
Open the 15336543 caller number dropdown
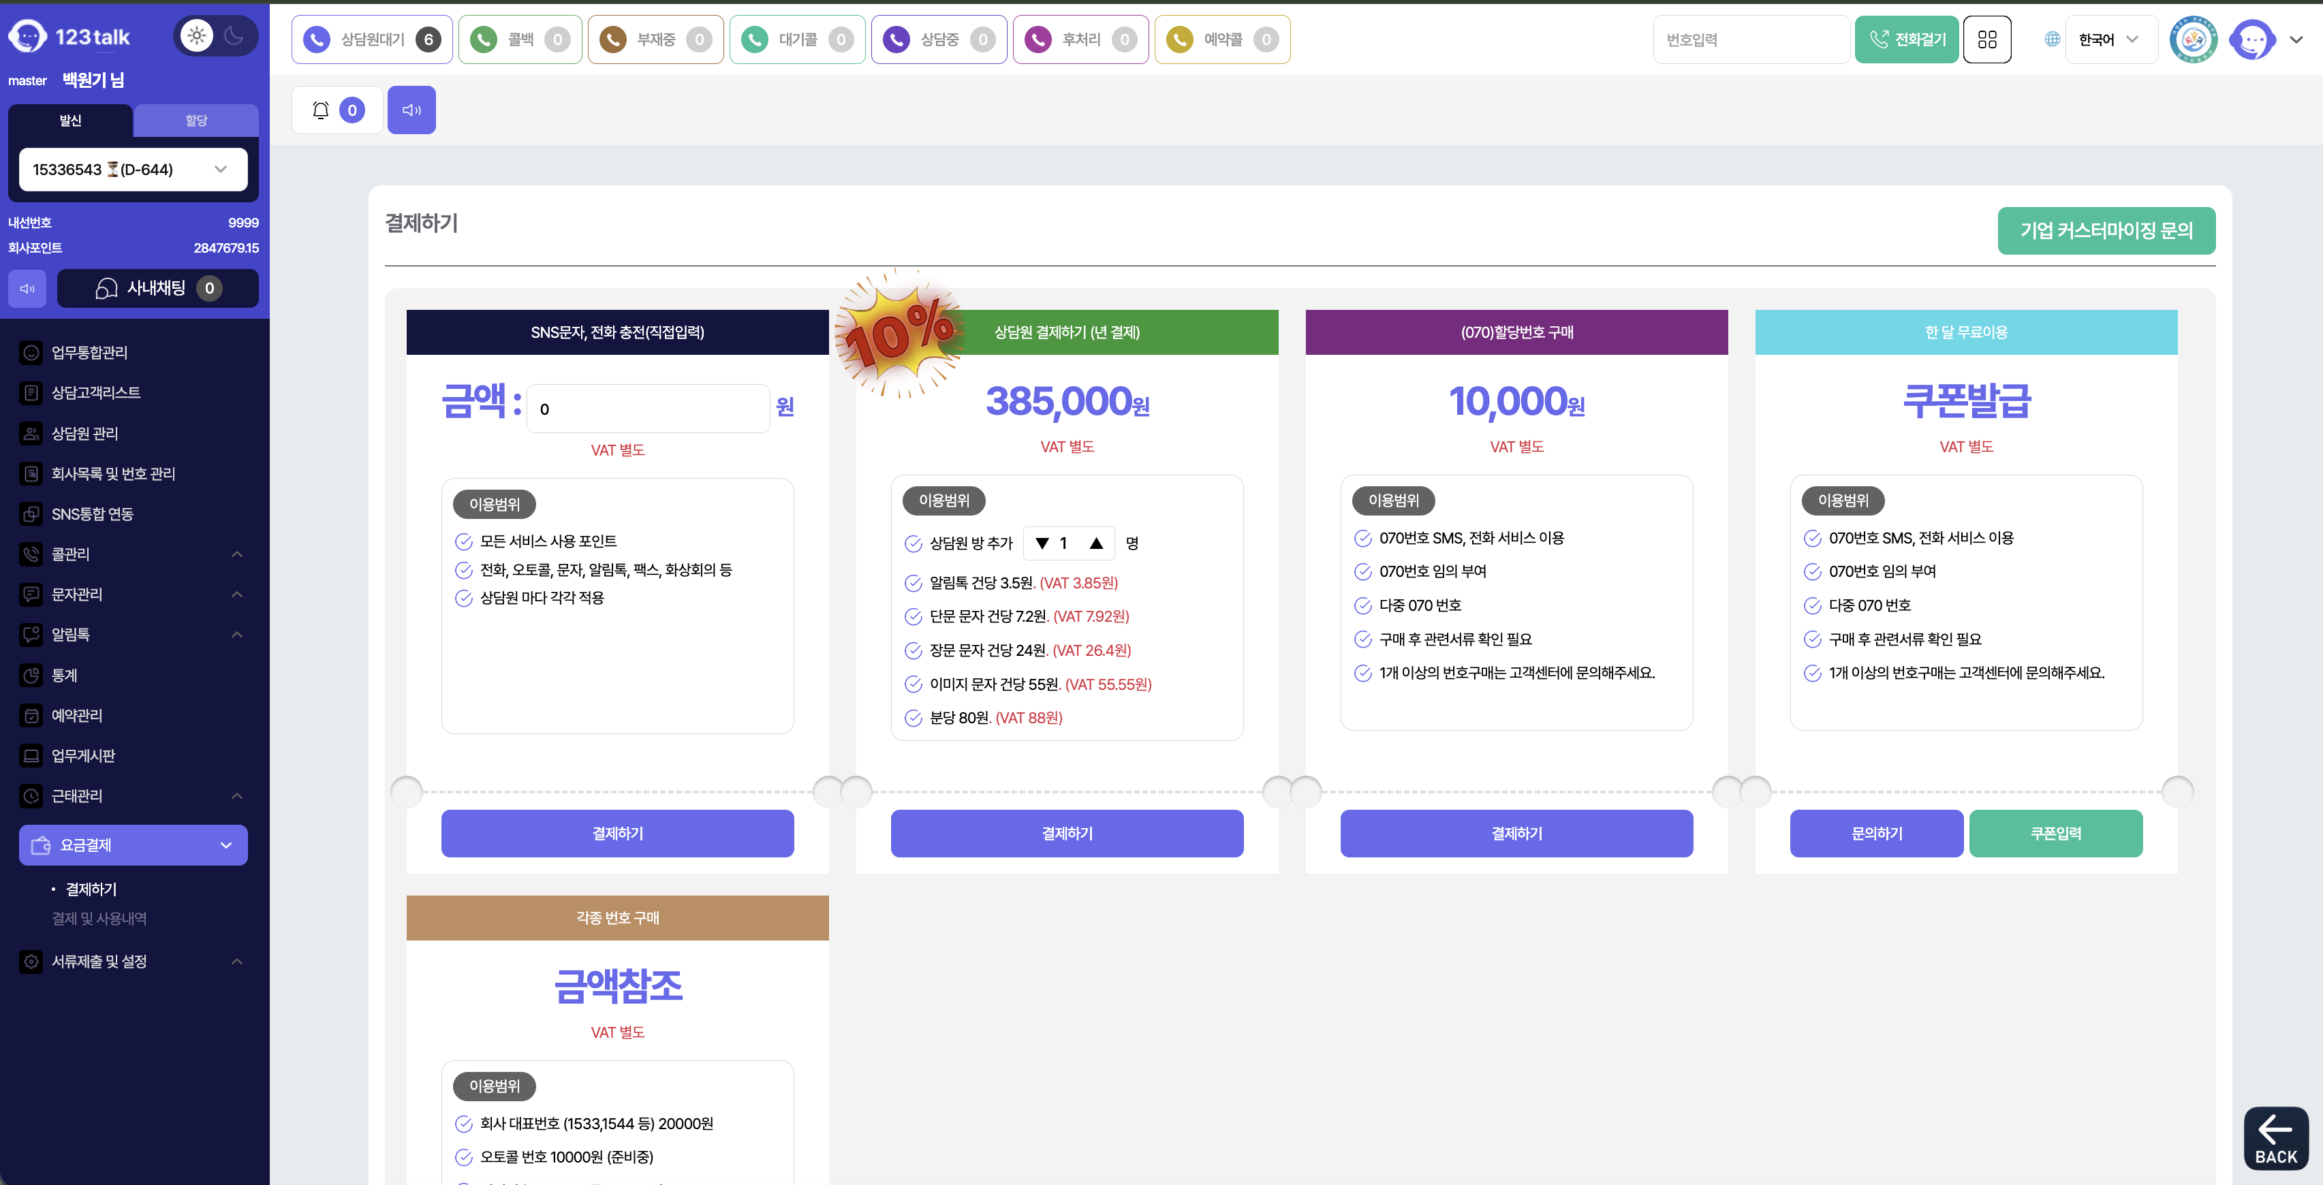134,170
